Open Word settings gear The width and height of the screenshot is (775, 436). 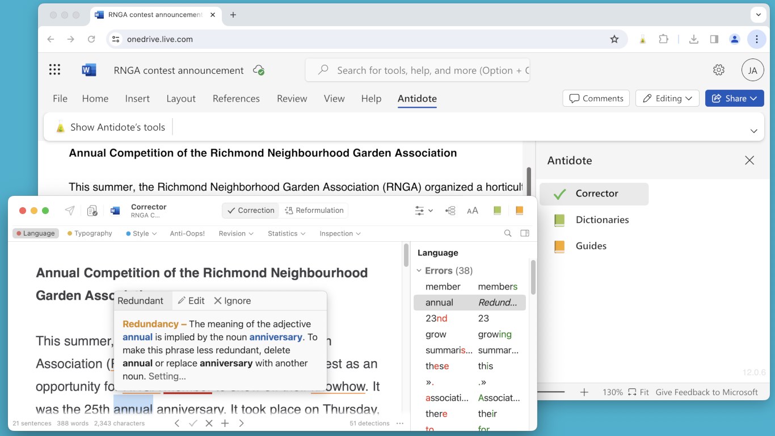click(x=719, y=70)
